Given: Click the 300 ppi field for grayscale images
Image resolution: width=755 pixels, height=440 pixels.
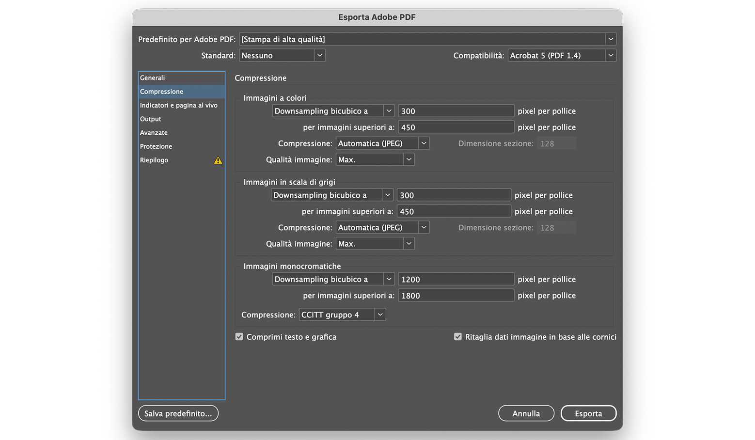Looking at the screenshot, I should point(454,195).
